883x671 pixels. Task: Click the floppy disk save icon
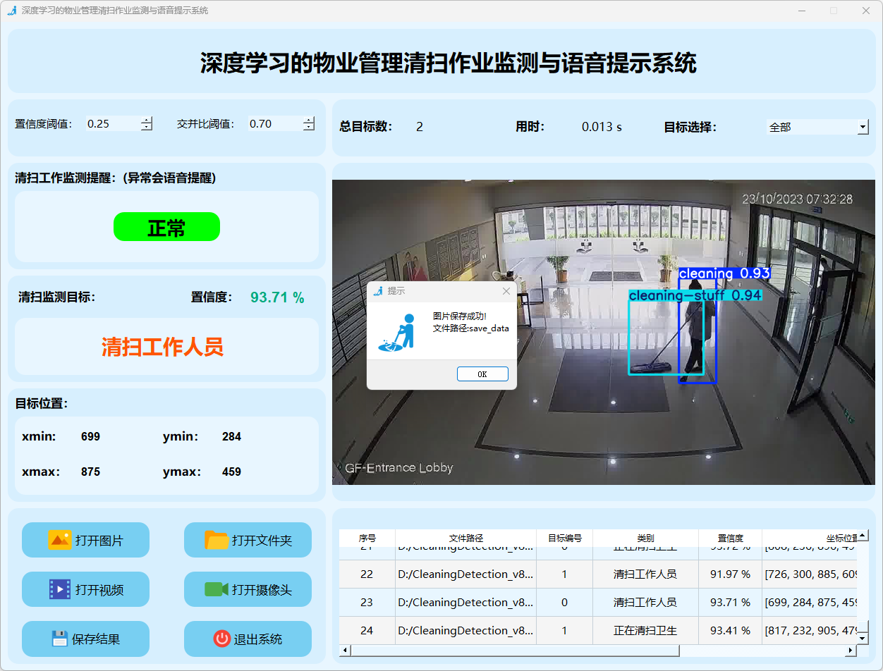(59, 639)
